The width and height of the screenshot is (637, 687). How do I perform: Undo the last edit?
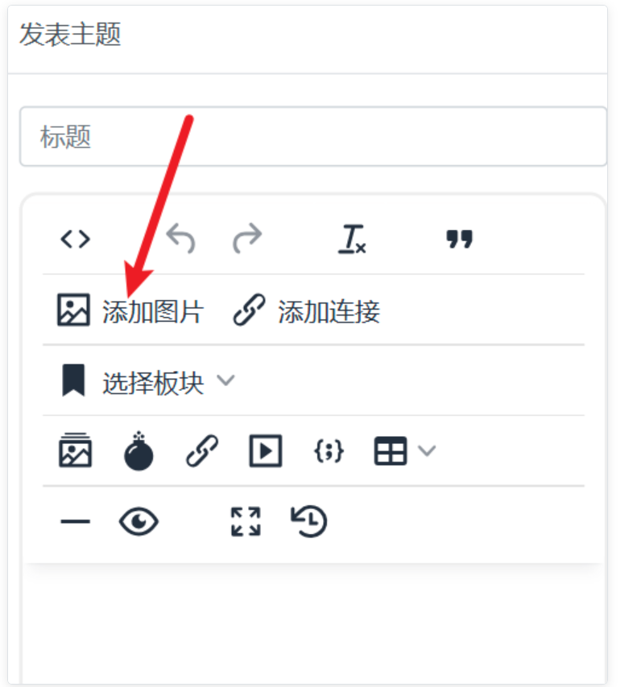180,238
